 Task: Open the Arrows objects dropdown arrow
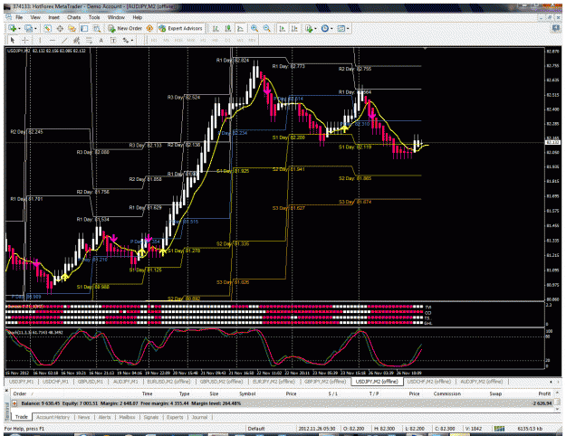point(132,40)
